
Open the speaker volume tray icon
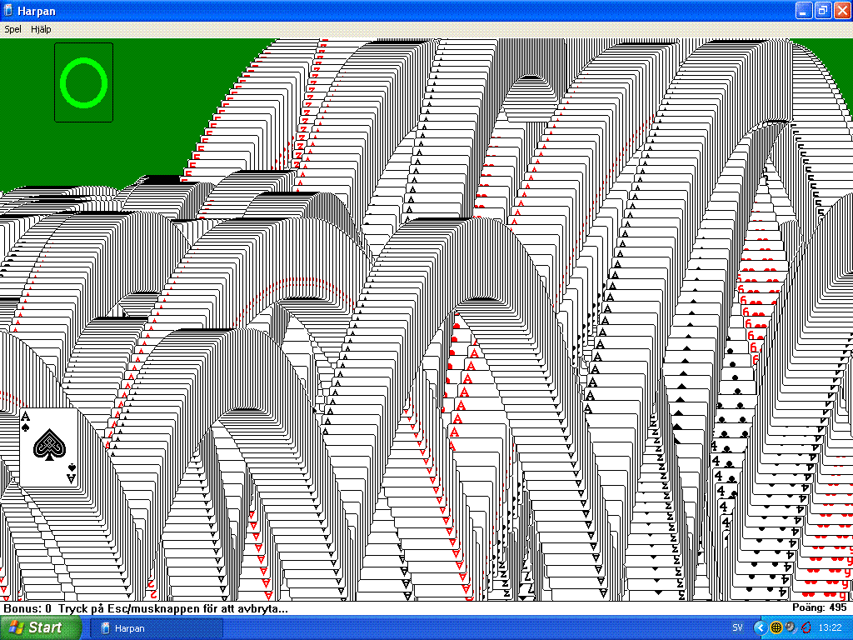790,627
